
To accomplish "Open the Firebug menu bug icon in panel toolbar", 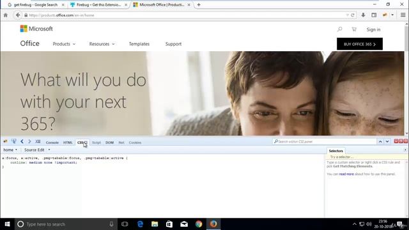I will click(5, 141).
